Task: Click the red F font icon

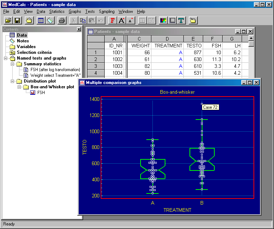Action: (x=113, y=20)
